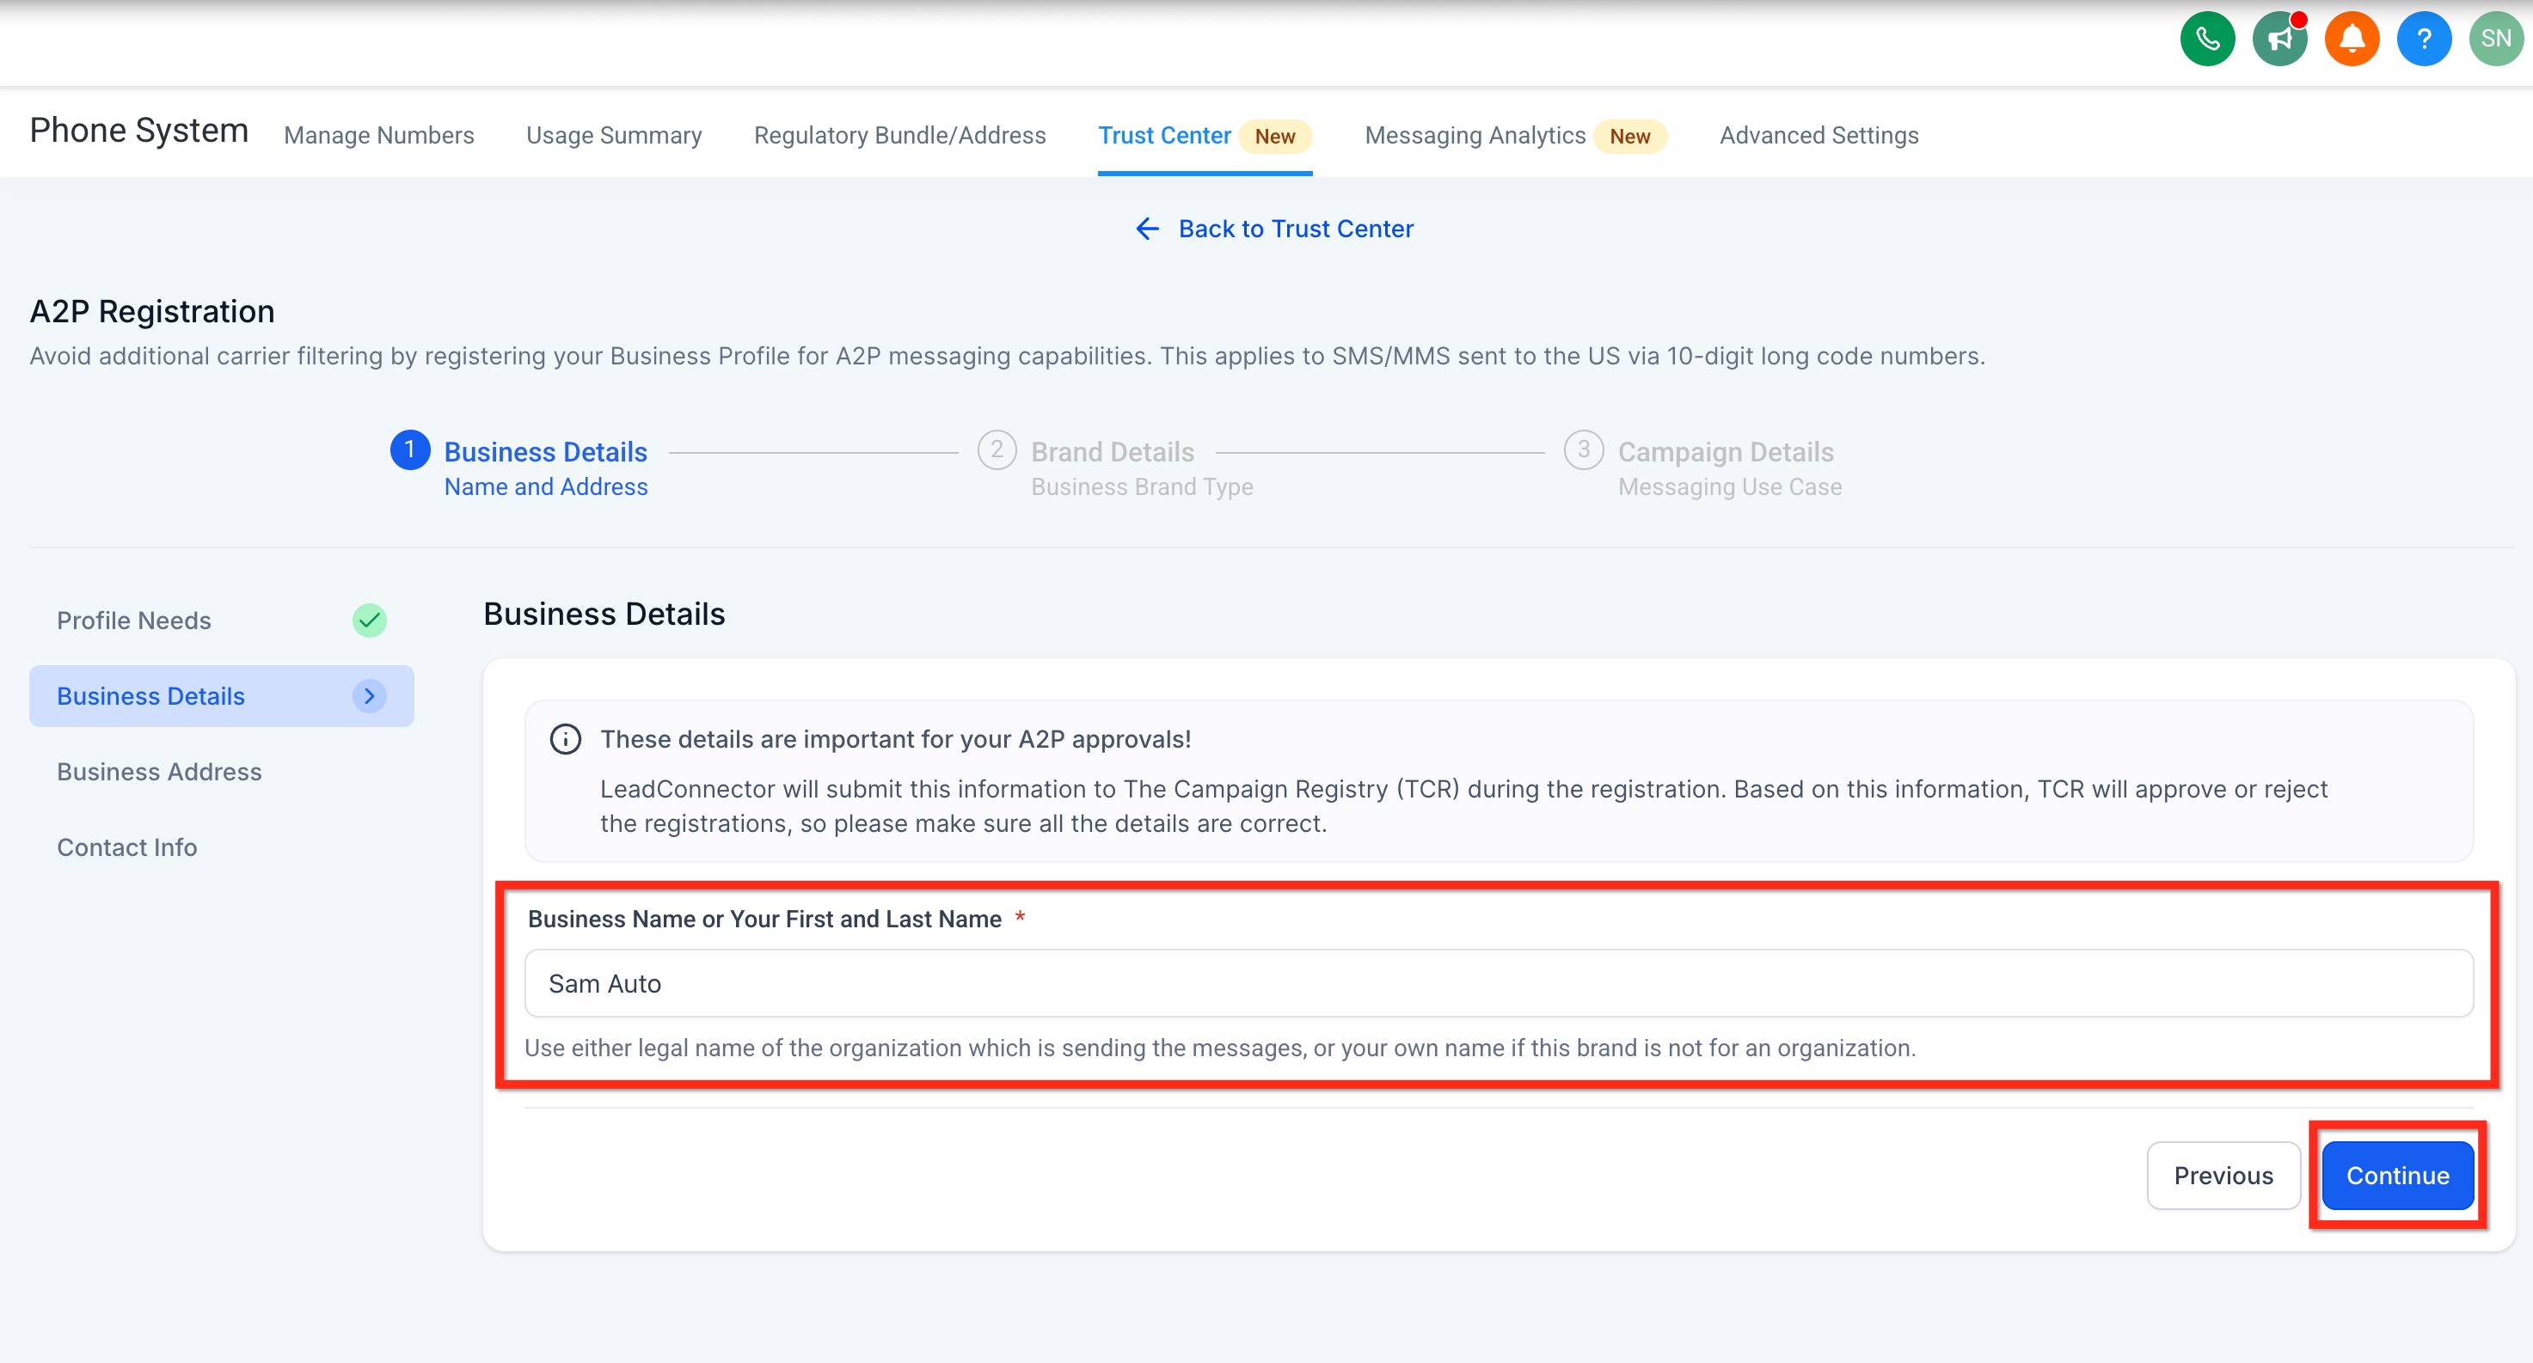Click the info icon in the A2P notice

pos(566,739)
